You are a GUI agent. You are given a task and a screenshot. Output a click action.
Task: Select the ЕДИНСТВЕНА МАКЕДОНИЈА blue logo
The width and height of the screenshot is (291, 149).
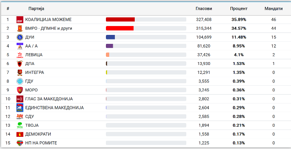(x=20, y=108)
